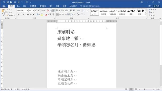Image resolution: width=162 pixels, height=91 pixels.
Task: Save the document via quick access toolbar
Action: pos(8,2)
